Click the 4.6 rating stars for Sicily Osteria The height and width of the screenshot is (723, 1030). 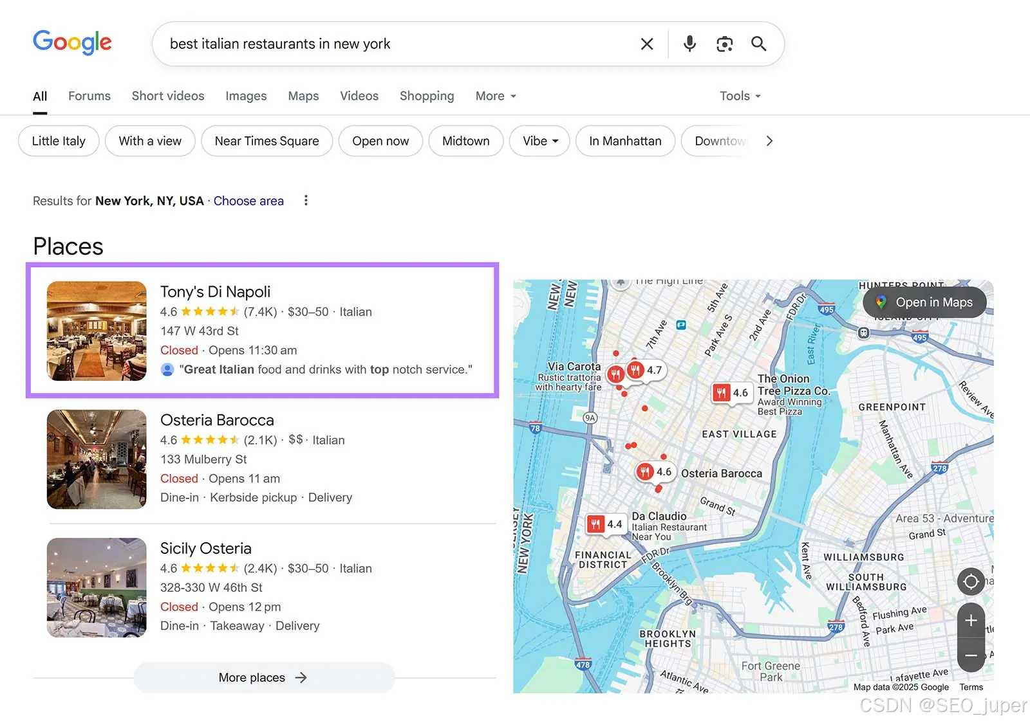coord(210,569)
